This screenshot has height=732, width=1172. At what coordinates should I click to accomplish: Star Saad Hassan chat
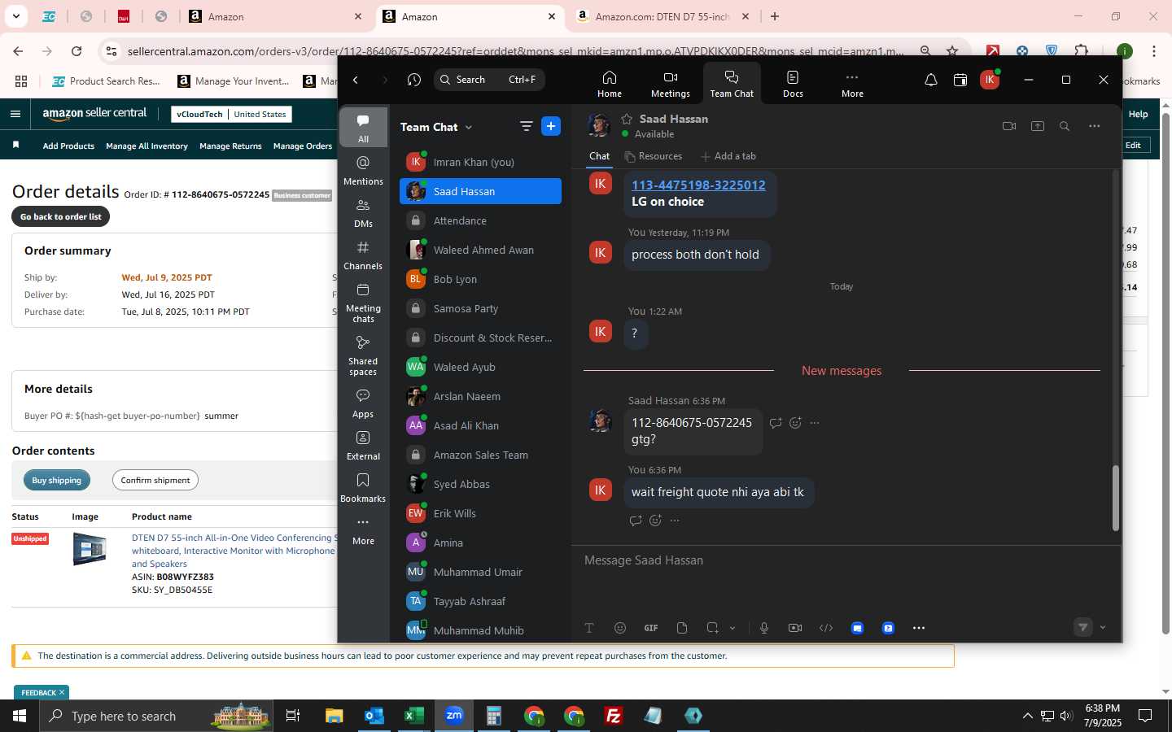click(x=627, y=119)
